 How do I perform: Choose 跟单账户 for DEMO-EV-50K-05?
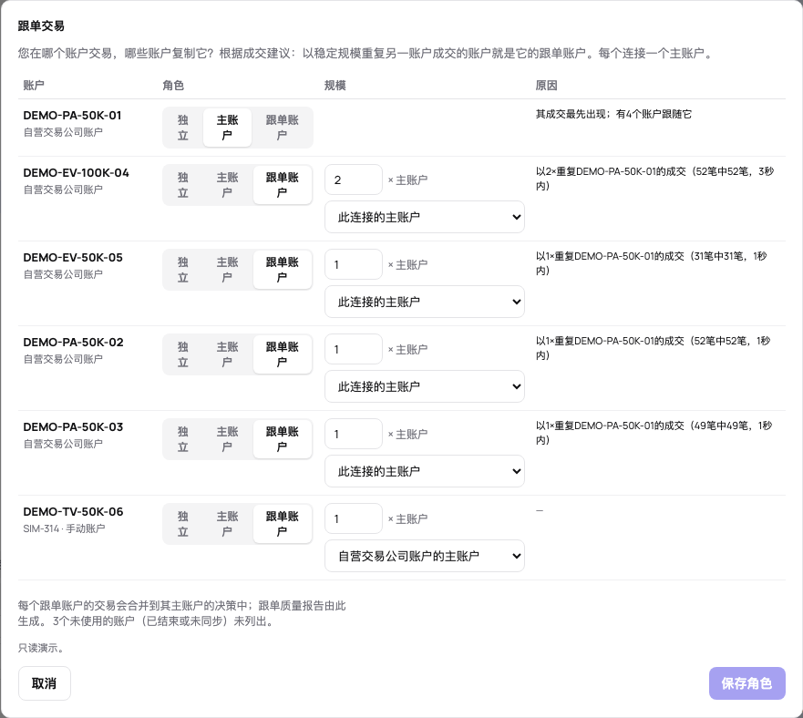pyautogui.click(x=283, y=270)
